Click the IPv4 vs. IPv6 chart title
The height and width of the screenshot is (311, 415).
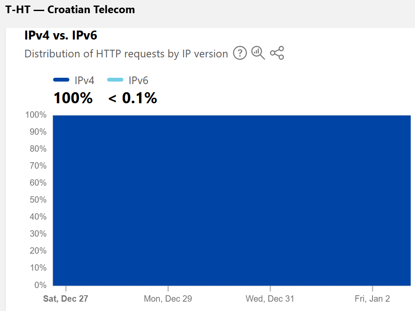(x=61, y=35)
